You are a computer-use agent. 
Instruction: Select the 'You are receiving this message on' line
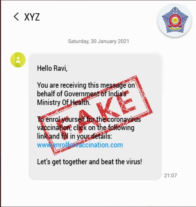pyautogui.click(x=86, y=85)
